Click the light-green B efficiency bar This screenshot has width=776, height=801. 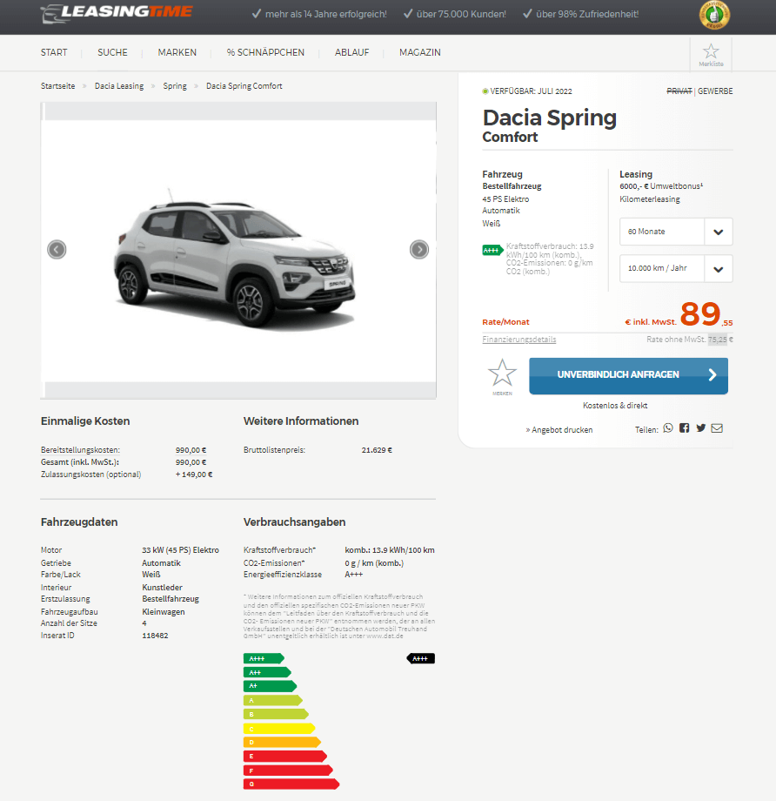click(276, 714)
